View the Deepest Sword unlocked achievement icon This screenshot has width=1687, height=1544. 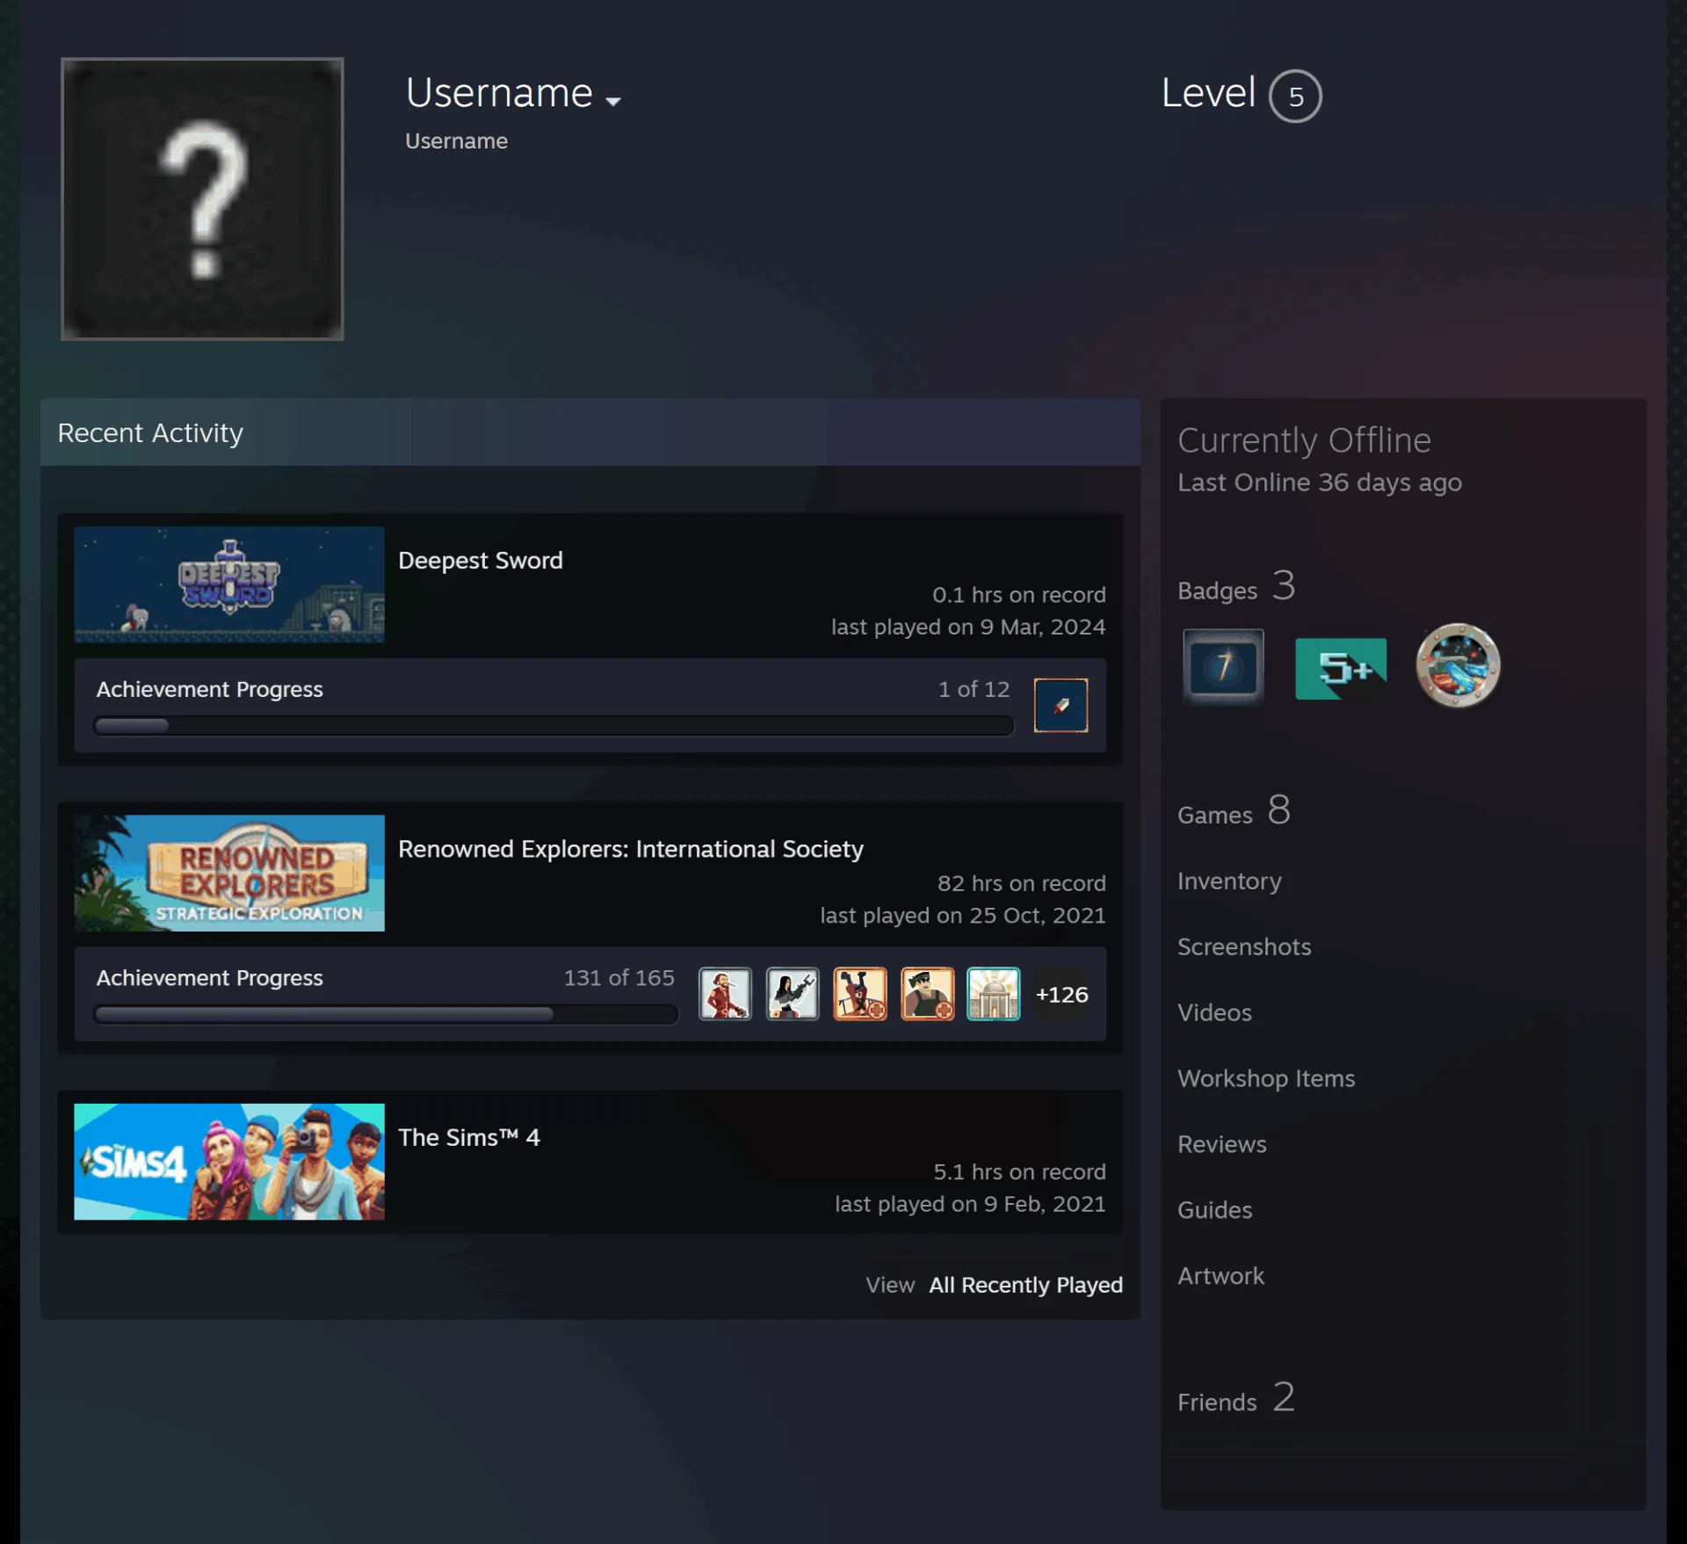1061,705
